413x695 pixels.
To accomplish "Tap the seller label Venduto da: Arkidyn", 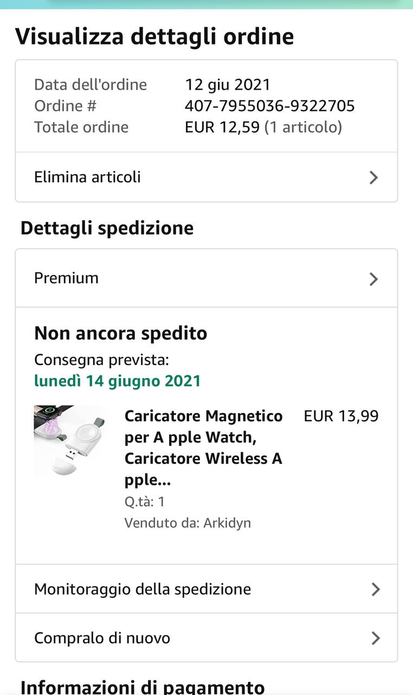I will [x=188, y=523].
